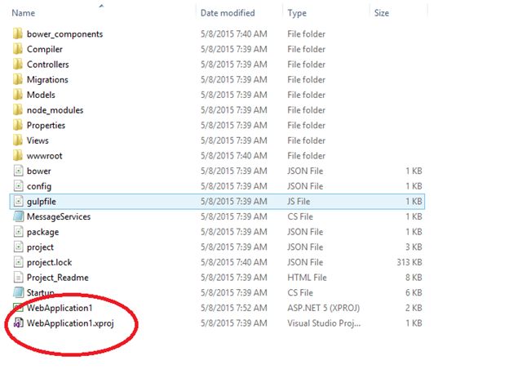This screenshot has width=509, height=374.
Task: Sort files by Name column header
Action: click(24, 13)
